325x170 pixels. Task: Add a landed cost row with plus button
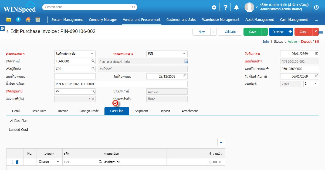221,142
